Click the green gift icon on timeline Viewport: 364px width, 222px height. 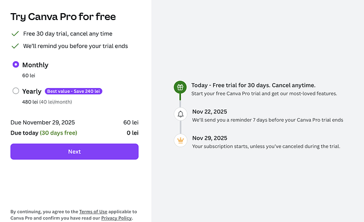click(x=180, y=88)
